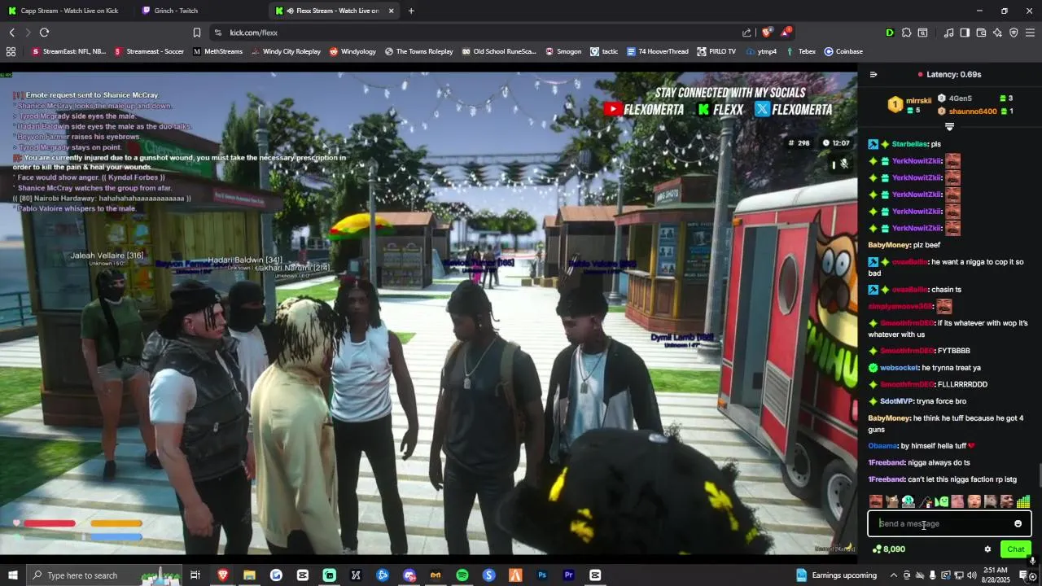1042x586 pixels.
Task: Click shaunno6400 in leaderboard
Action: 972,112
